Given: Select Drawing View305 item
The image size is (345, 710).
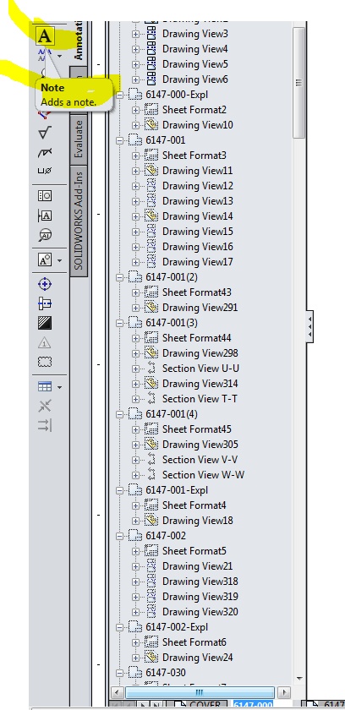Looking at the screenshot, I should click(200, 445).
